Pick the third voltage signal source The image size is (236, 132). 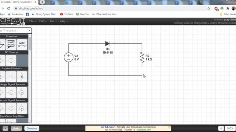tap(22, 92)
